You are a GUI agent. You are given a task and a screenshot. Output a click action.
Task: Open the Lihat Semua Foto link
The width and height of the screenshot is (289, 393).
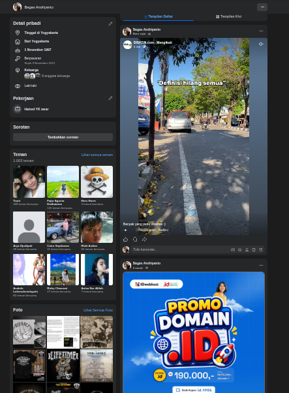tap(98, 310)
